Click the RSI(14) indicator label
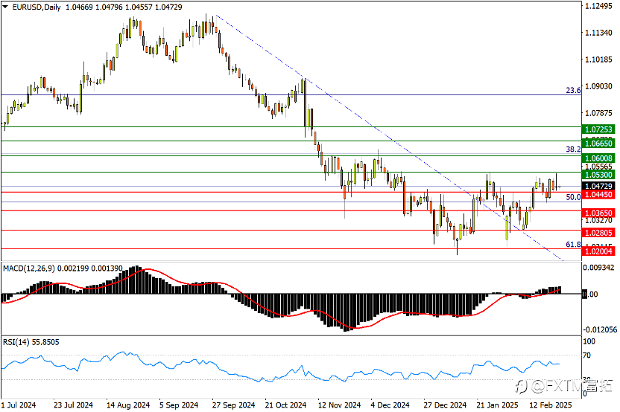This screenshot has height=412, width=620. pos(16,342)
